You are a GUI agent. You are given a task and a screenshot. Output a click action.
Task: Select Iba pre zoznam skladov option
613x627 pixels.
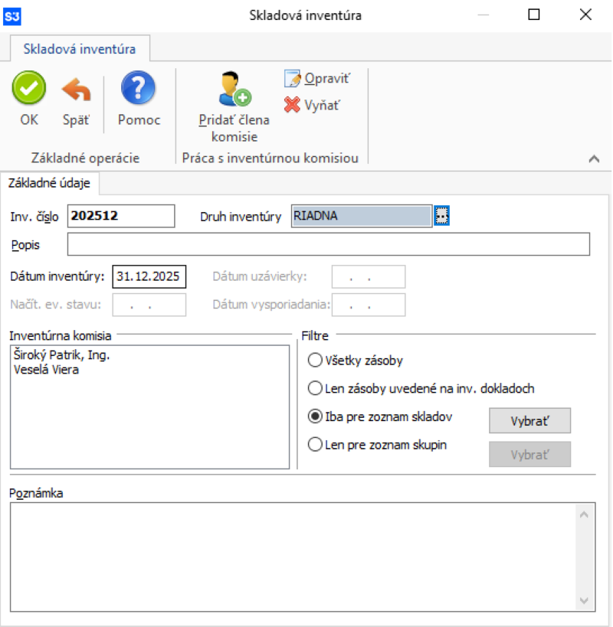pos(314,416)
